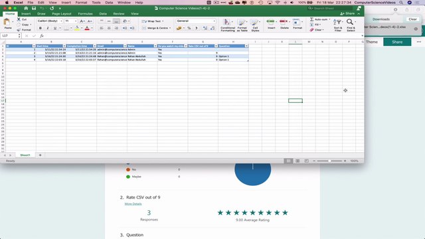The width and height of the screenshot is (425, 239).
Task: Click the Copy icon in ribbon
Action: (x=19, y=25)
